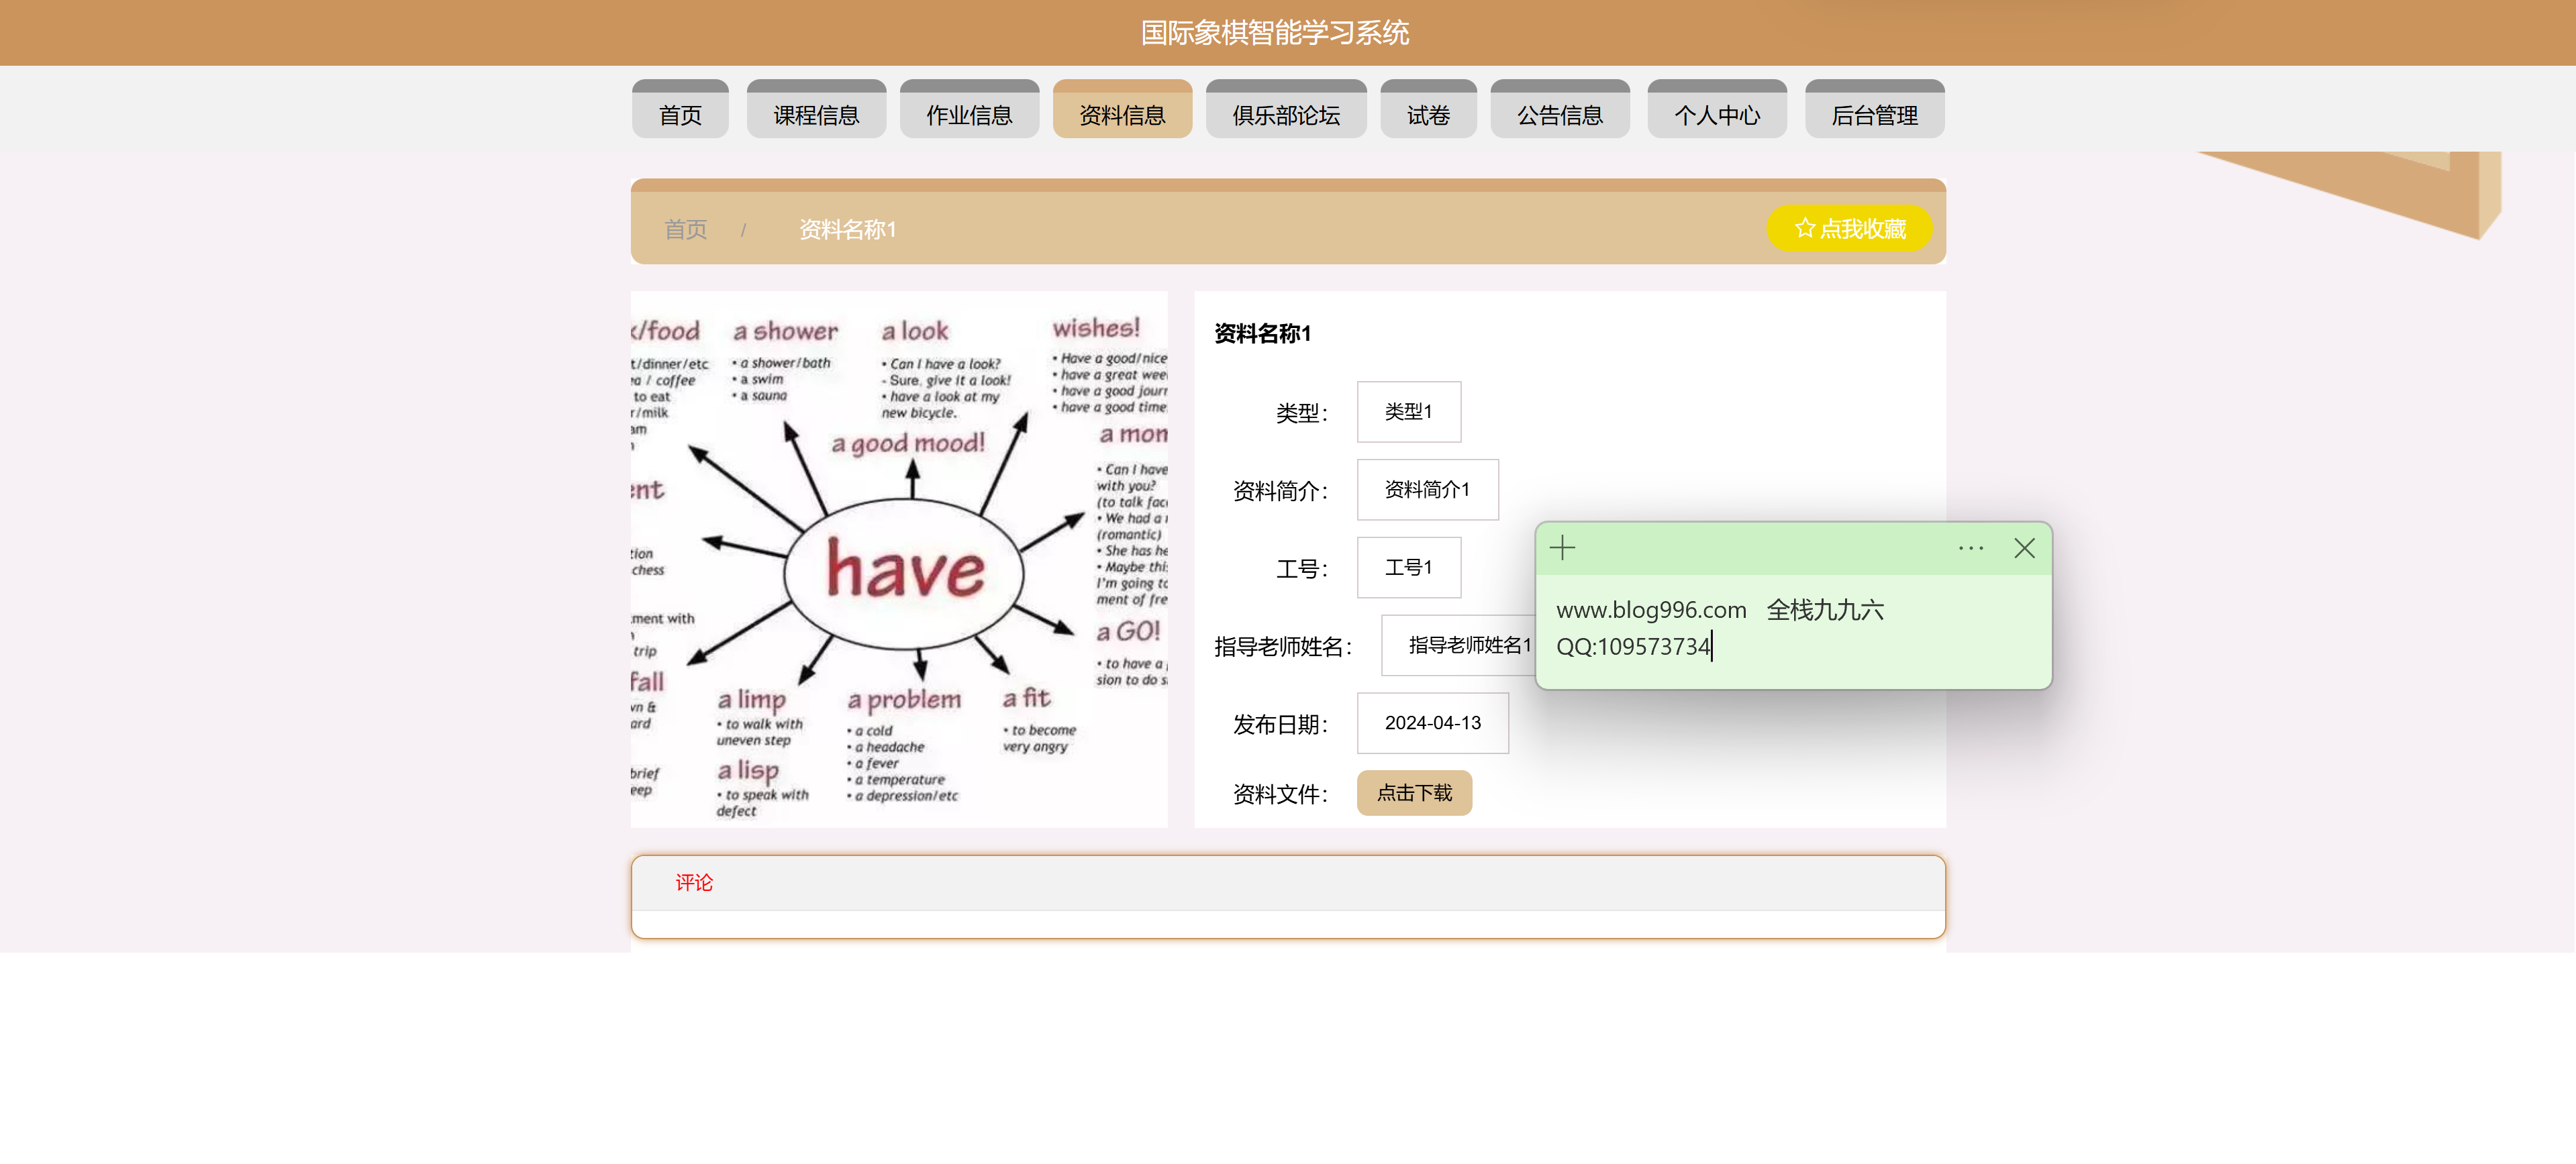This screenshot has width=2576, height=1164.
Task: Open the 公告信息 tab
Action: pos(1559,114)
